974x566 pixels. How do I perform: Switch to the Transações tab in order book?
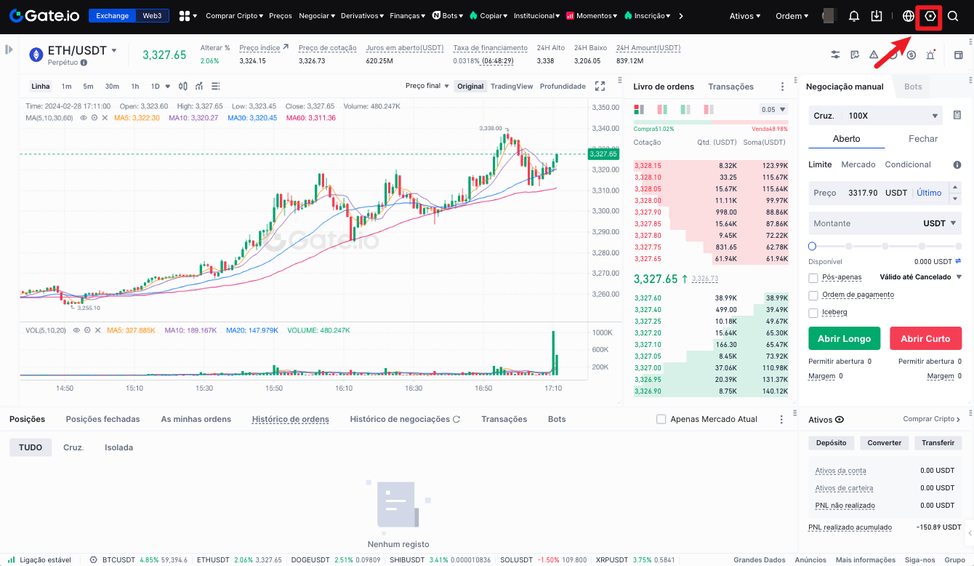[730, 87]
